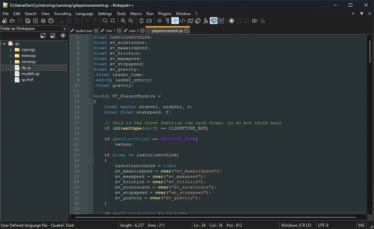
Task: Select dp.qc in the workspace tree
Action: click(26, 68)
